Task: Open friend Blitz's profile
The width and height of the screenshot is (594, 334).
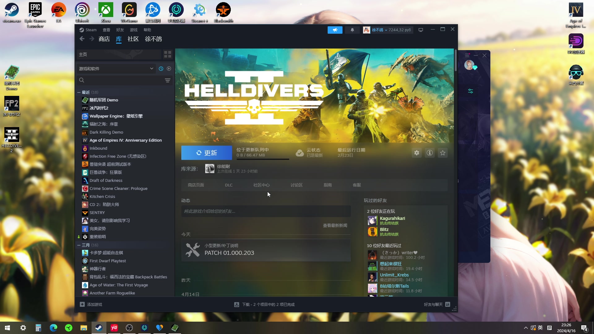Action: 384,230
